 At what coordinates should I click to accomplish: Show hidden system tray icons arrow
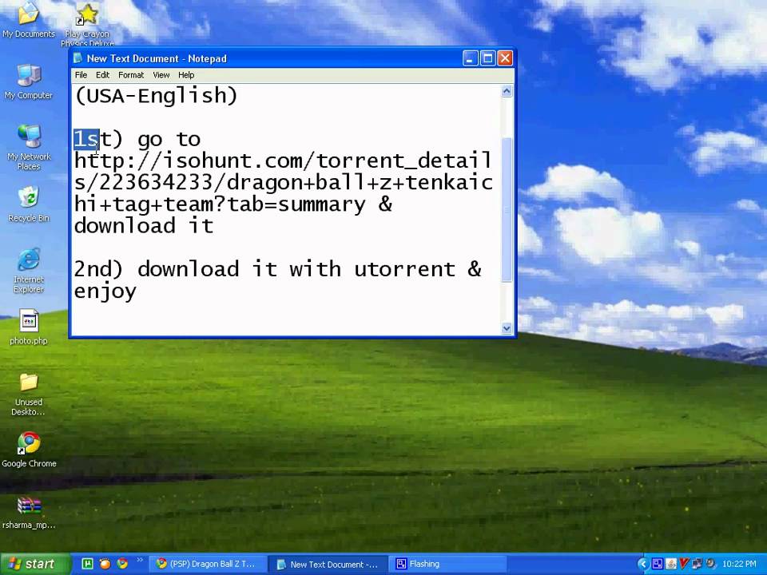pos(643,564)
